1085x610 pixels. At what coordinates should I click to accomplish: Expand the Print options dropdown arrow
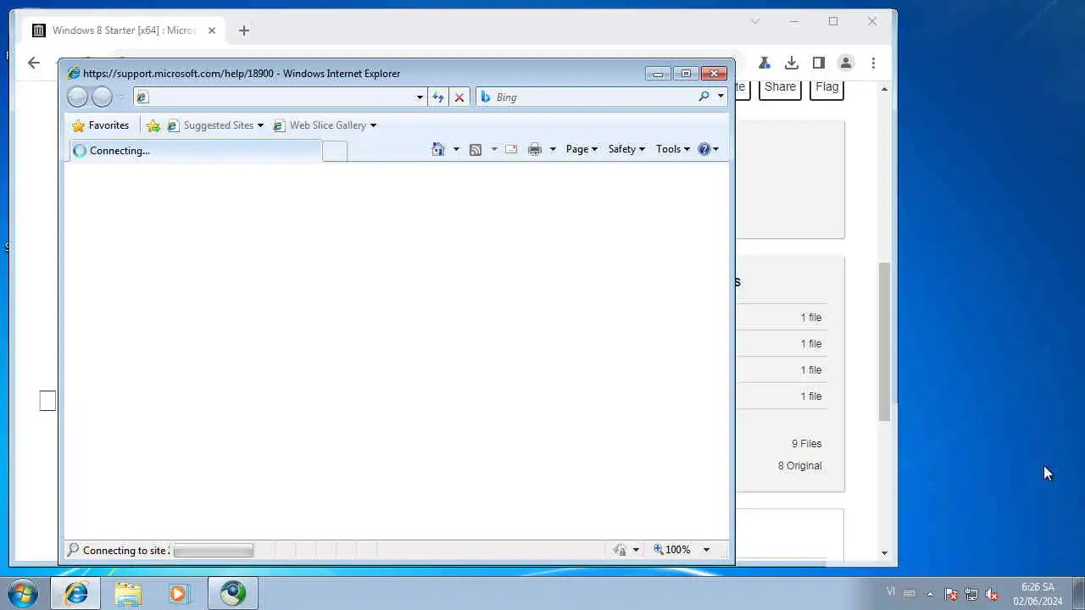pyautogui.click(x=553, y=149)
